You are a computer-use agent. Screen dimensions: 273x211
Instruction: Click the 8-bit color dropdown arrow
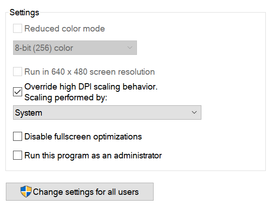pyautogui.click(x=130, y=48)
